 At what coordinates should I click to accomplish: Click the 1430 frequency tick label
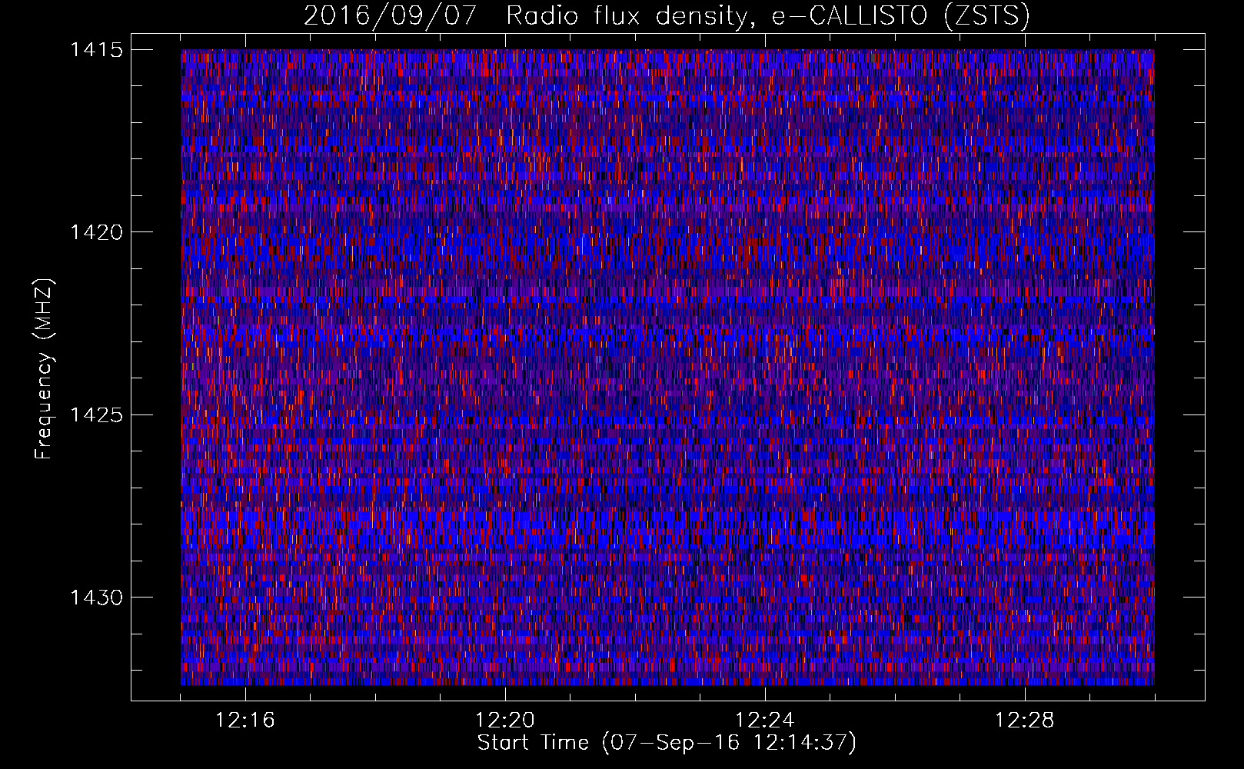pyautogui.click(x=96, y=598)
